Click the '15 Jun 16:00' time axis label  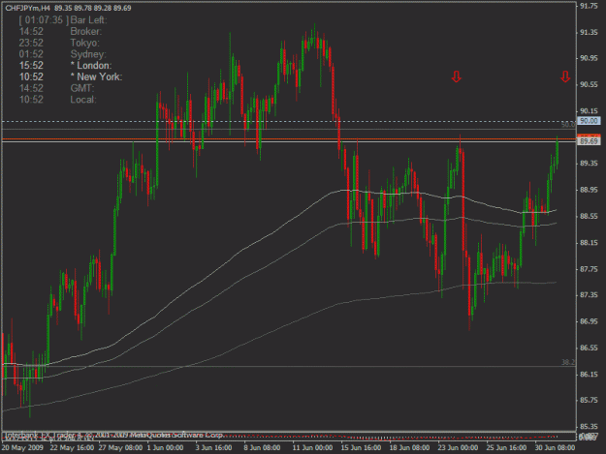coord(361,447)
